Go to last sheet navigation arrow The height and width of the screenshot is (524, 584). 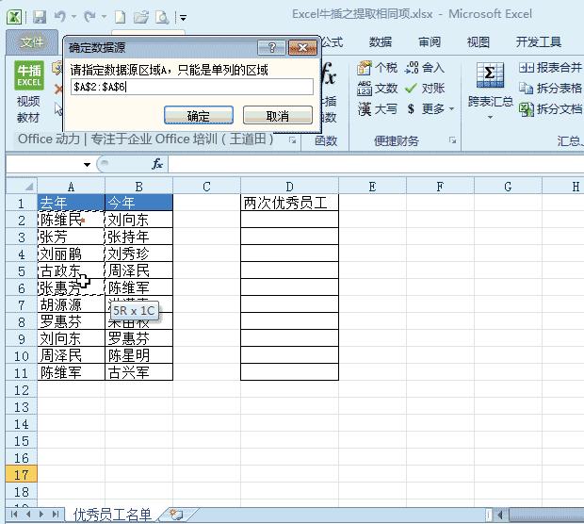(x=56, y=515)
